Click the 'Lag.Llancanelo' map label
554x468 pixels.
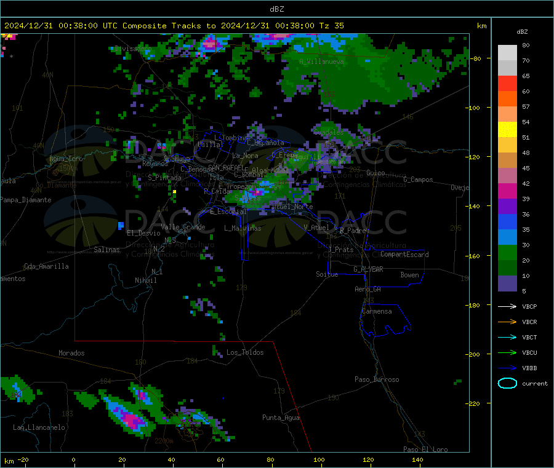coord(39,427)
